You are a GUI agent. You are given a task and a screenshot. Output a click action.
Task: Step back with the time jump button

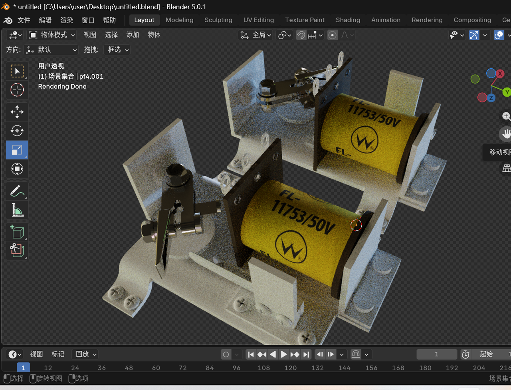320,354
